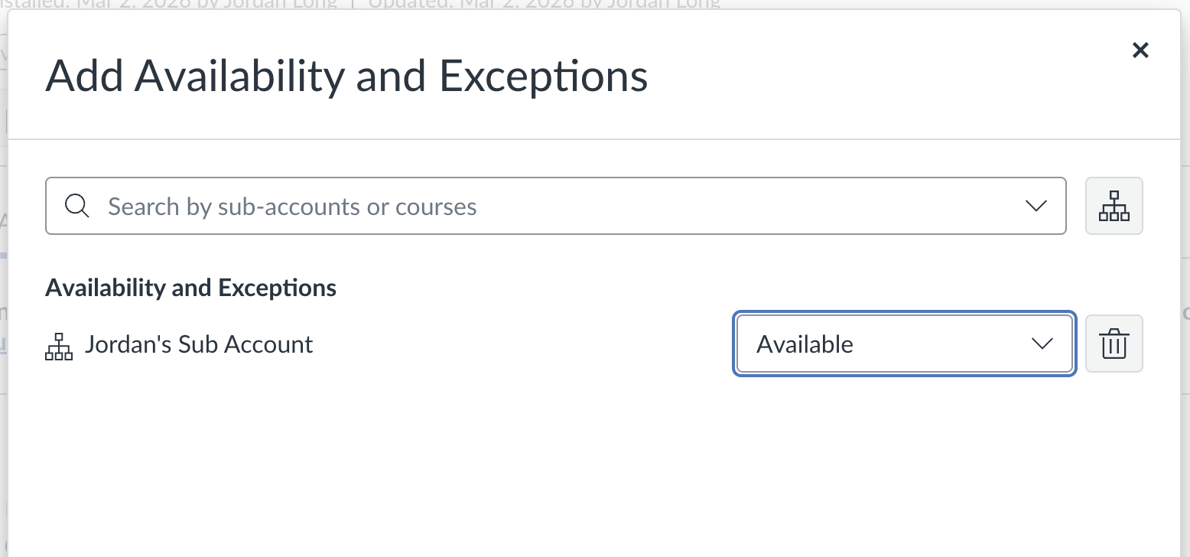Viewport: 1190px width, 557px height.
Task: Click the chevron inside the Available selector
Action: click(x=1042, y=344)
